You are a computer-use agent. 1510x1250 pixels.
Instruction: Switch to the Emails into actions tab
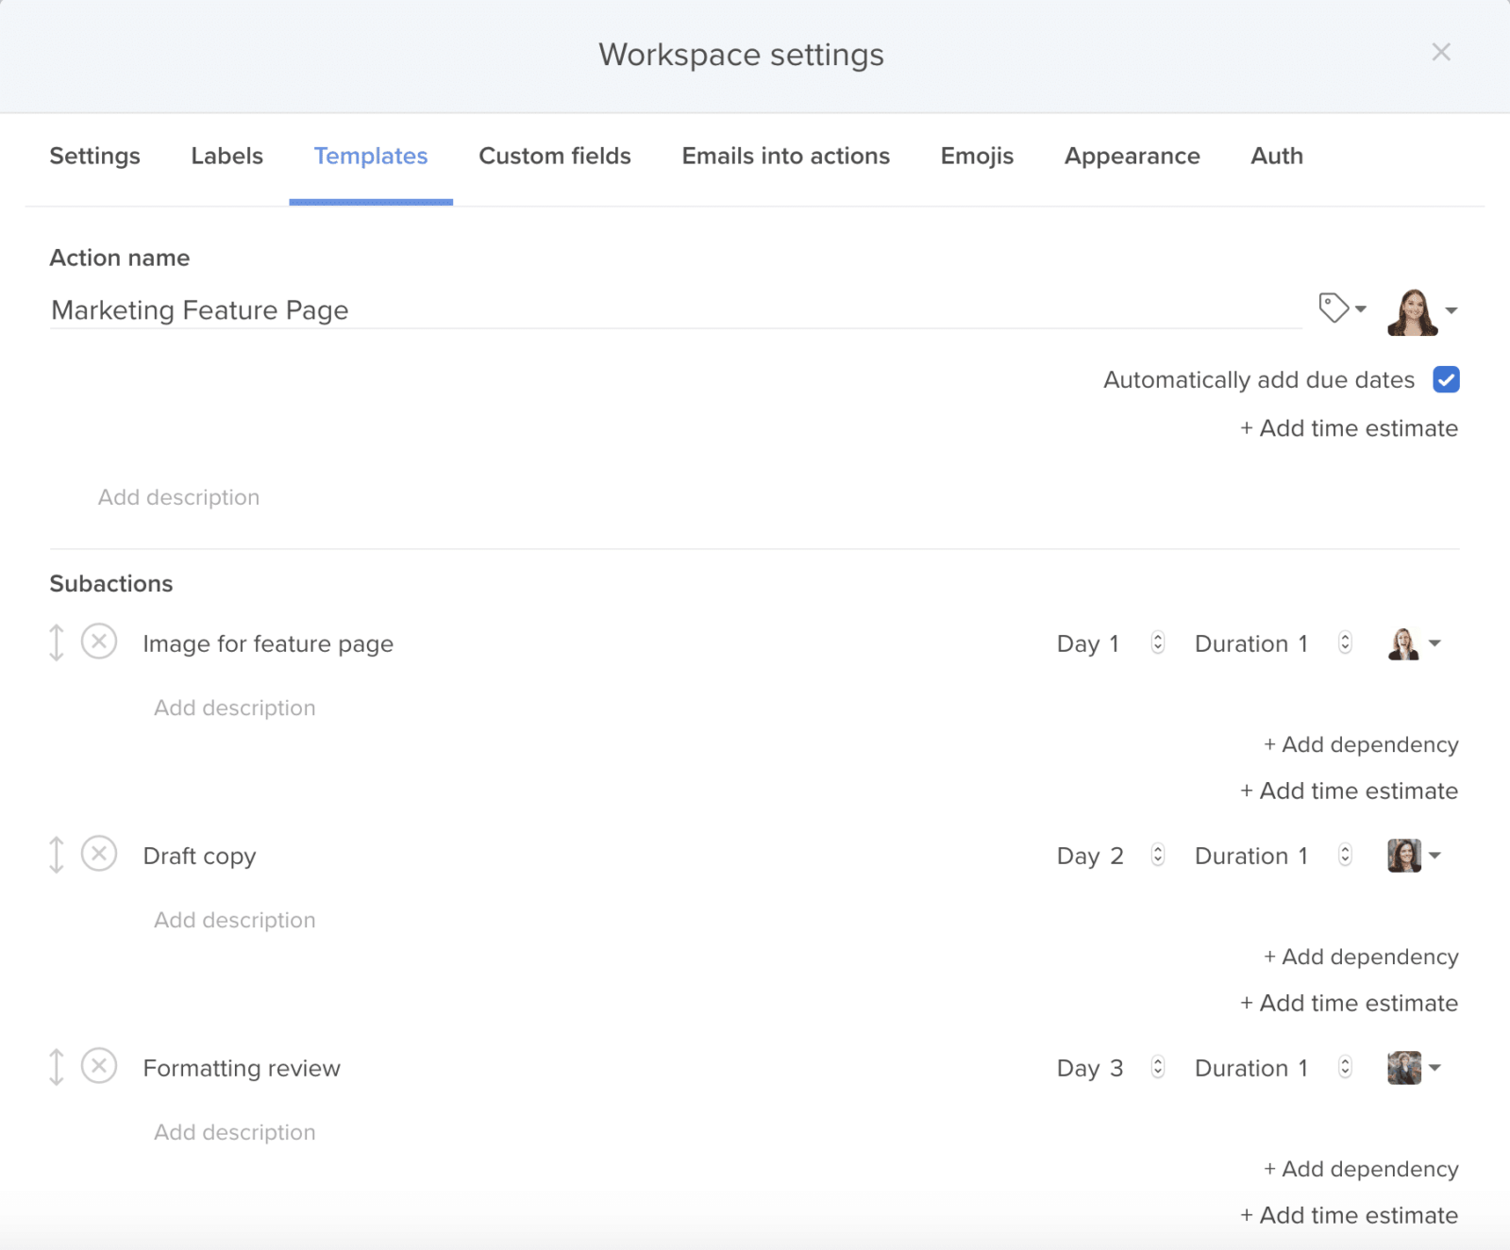click(785, 156)
